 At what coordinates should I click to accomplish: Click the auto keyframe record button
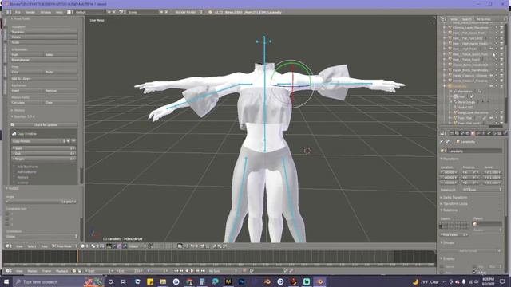244,271
